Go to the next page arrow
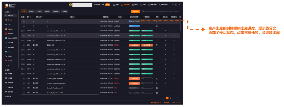This screenshot has height=107, width=284. [x=177, y=98]
